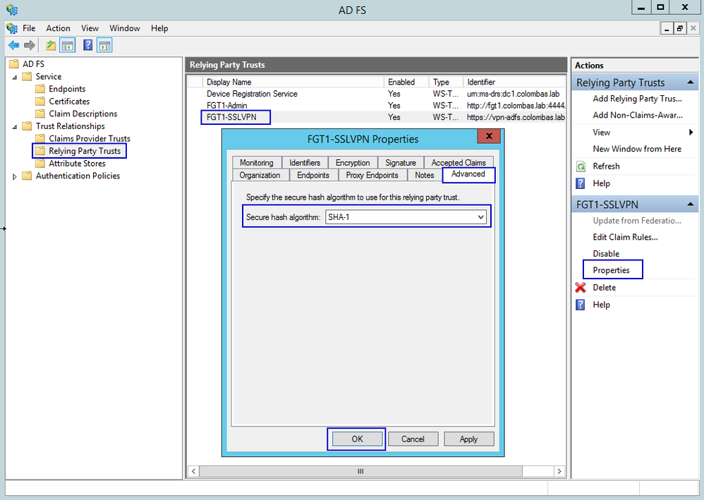Expand the Authentication Policies tree node

click(x=15, y=176)
